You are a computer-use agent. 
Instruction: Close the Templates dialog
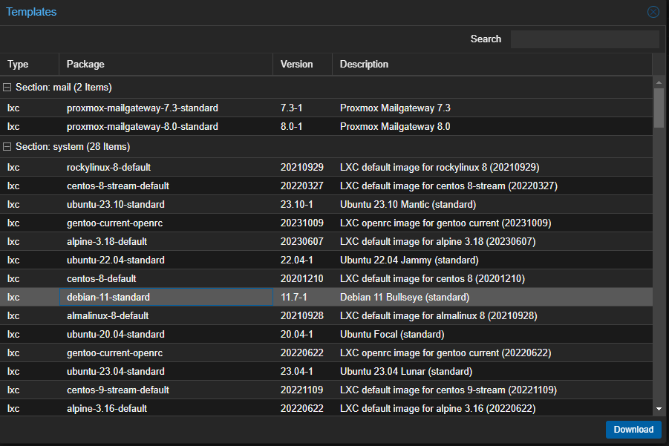pyautogui.click(x=653, y=12)
